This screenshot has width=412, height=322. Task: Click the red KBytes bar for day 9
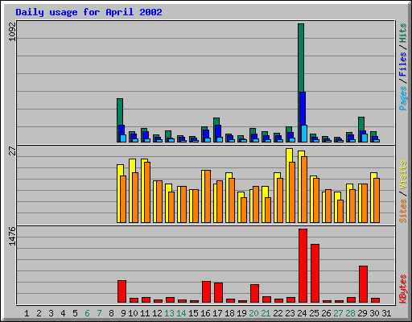click(122, 291)
